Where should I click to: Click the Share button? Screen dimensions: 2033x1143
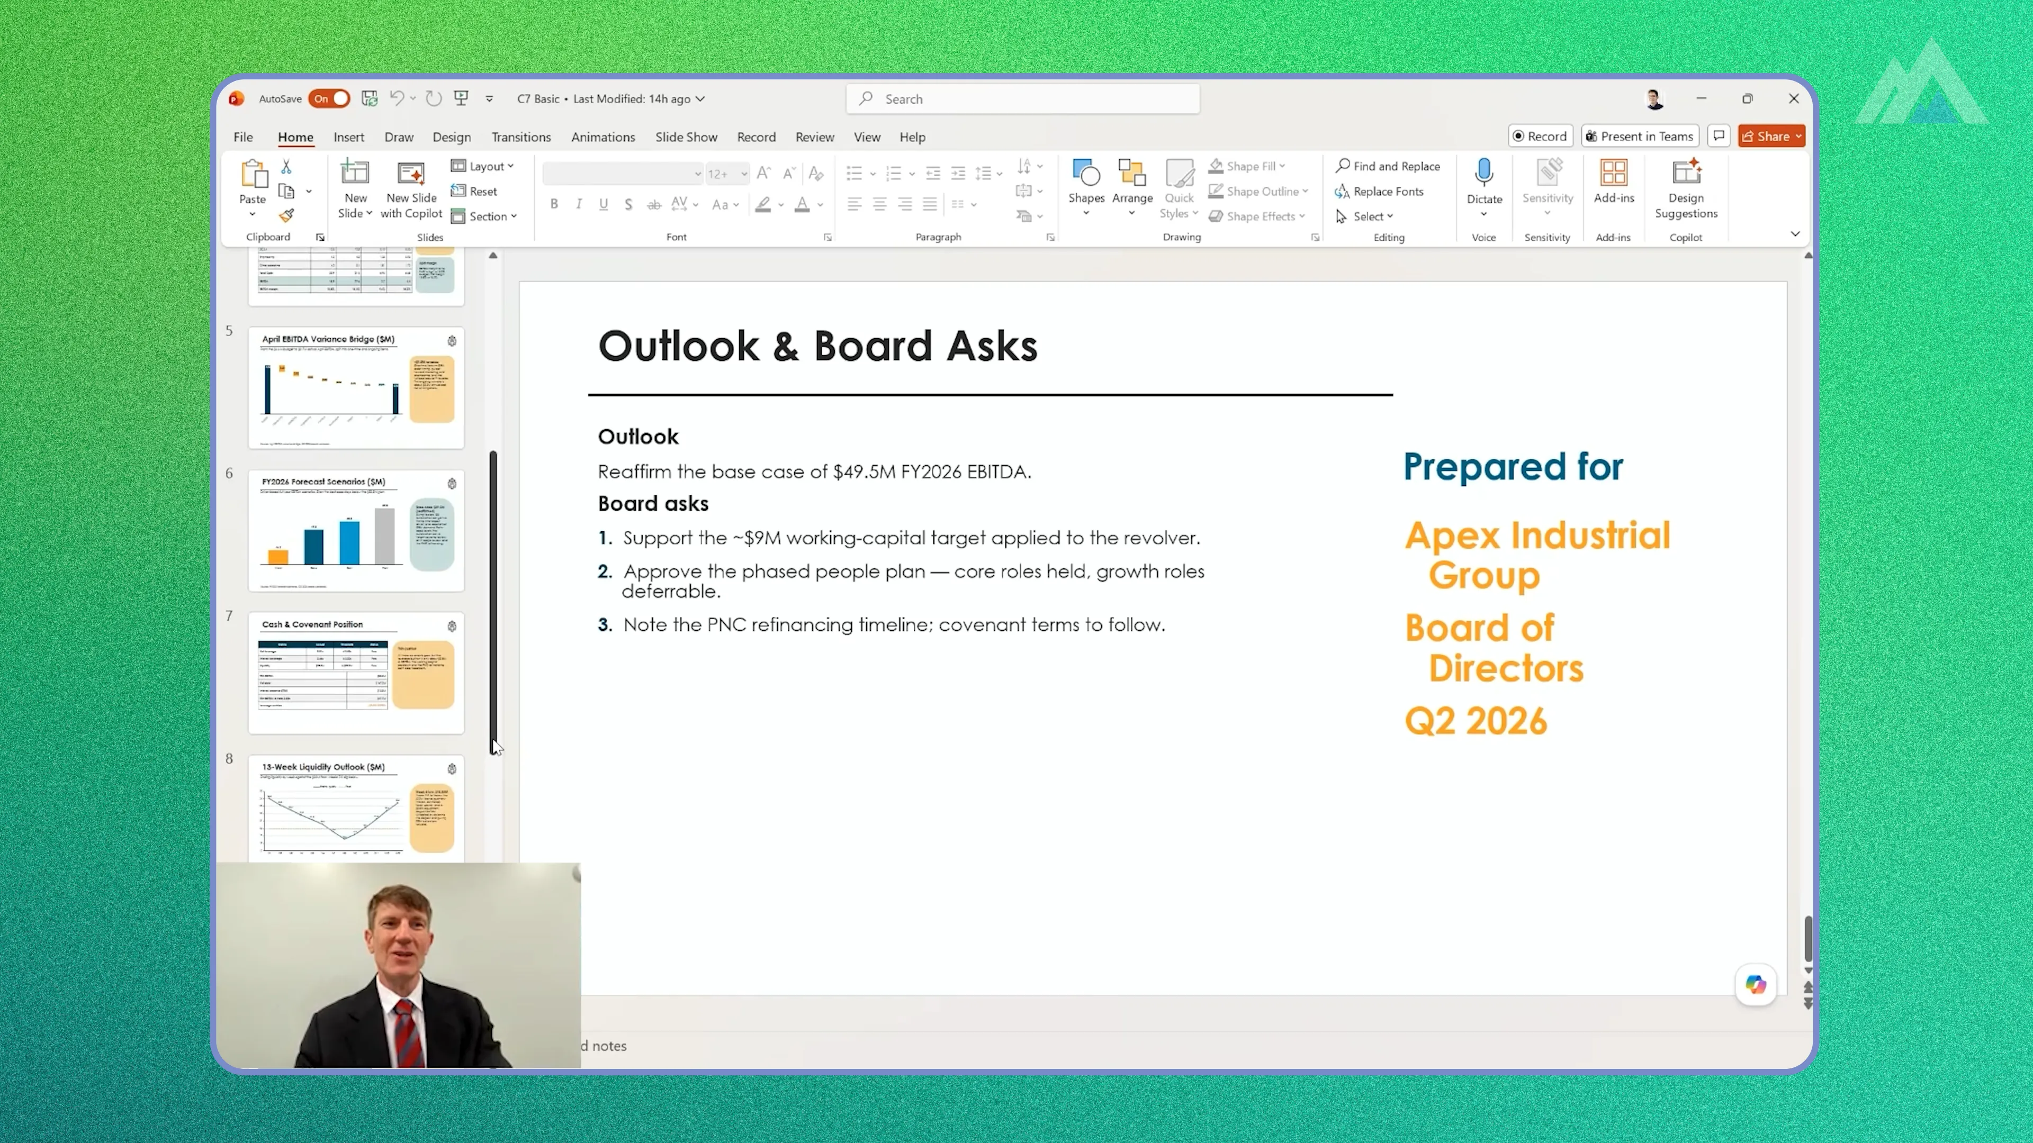coord(1770,135)
